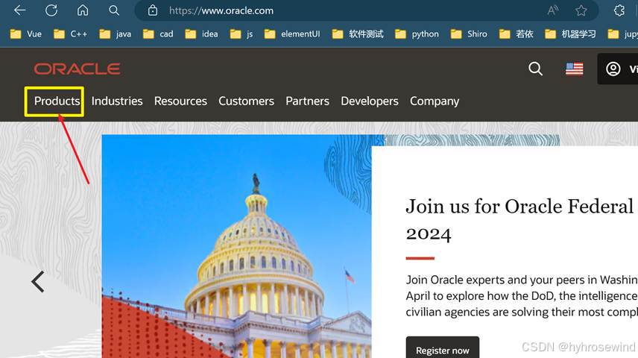The image size is (638, 358).
Task: Reload the page with the refresh icon
Action: coord(51,10)
